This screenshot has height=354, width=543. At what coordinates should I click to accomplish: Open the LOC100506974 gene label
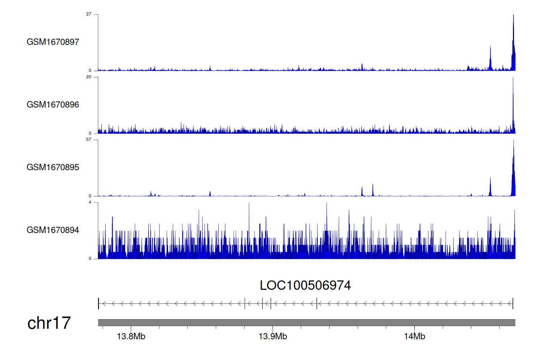point(305,285)
